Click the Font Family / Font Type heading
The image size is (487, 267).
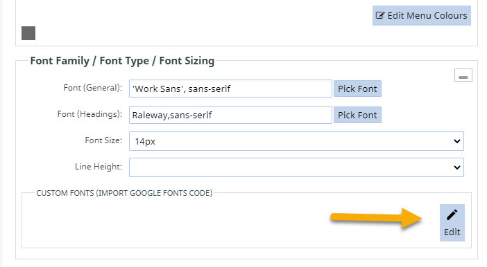point(122,61)
